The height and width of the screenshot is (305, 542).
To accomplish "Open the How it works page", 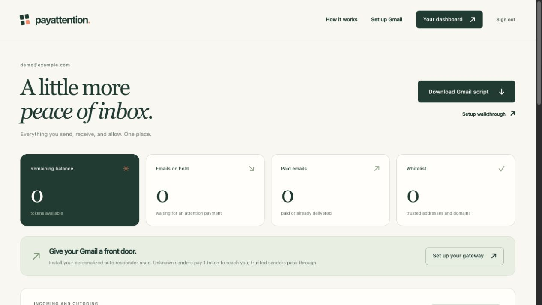I will click(x=341, y=20).
